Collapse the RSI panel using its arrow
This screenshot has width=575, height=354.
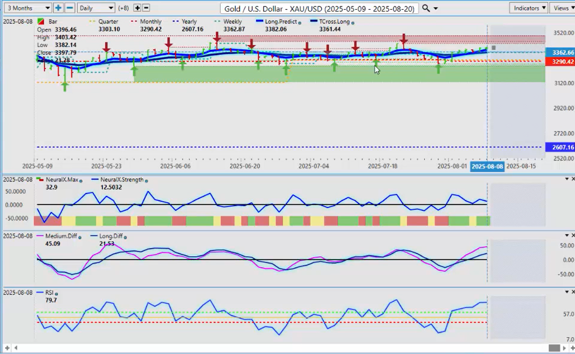566,292
